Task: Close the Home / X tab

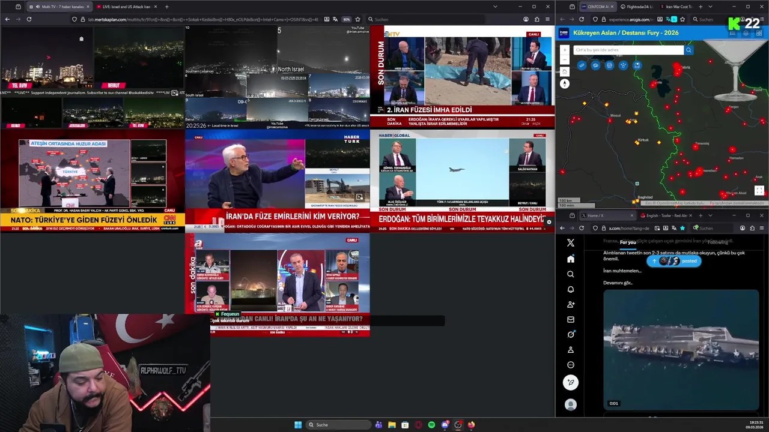Action: click(x=631, y=215)
